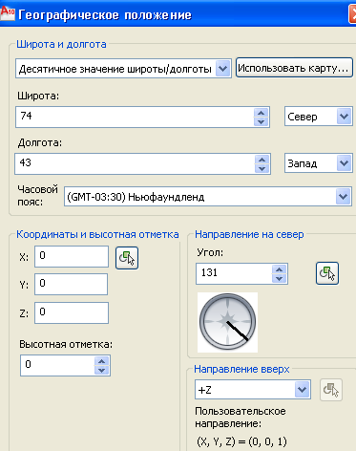Open the Десятичное значение широты/долготы dropdown
The width and height of the screenshot is (356, 451).
click(223, 69)
